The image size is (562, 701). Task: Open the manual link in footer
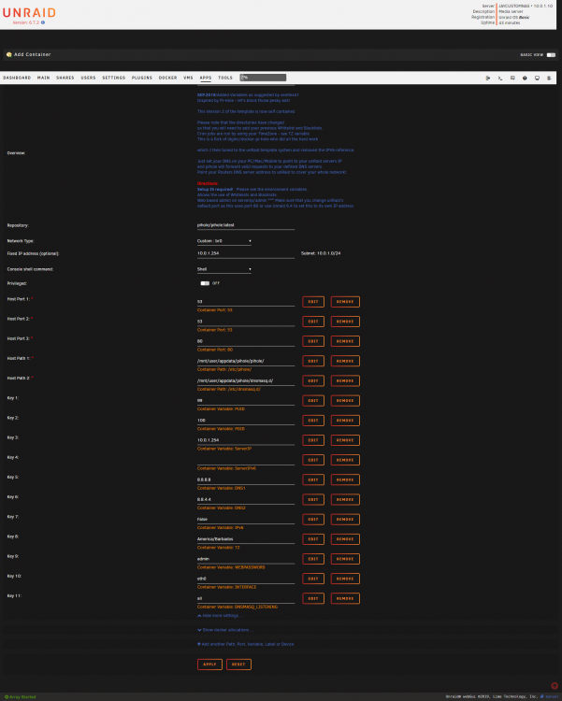click(x=552, y=696)
